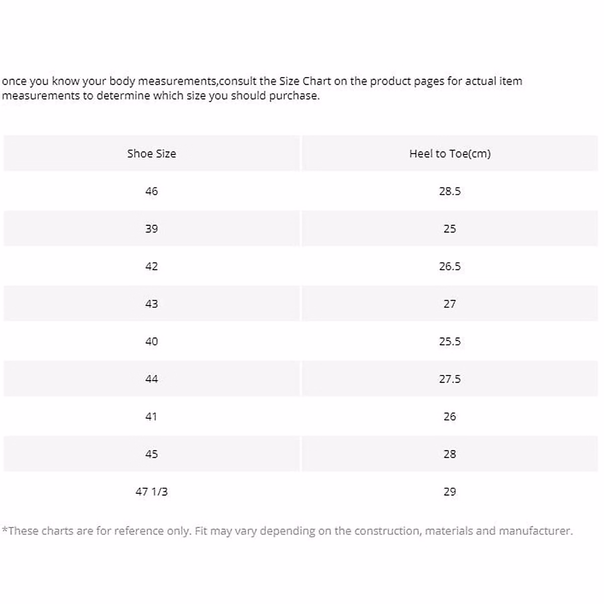Select shoe size 43 cell
Viewport: 604px width, 604px height.
[152, 304]
